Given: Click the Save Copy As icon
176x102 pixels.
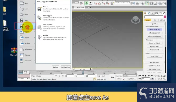Looking at the screenshot, I should (39, 18).
